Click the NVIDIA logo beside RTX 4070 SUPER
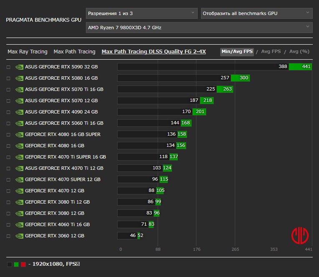The image size is (319, 277). click(19, 179)
